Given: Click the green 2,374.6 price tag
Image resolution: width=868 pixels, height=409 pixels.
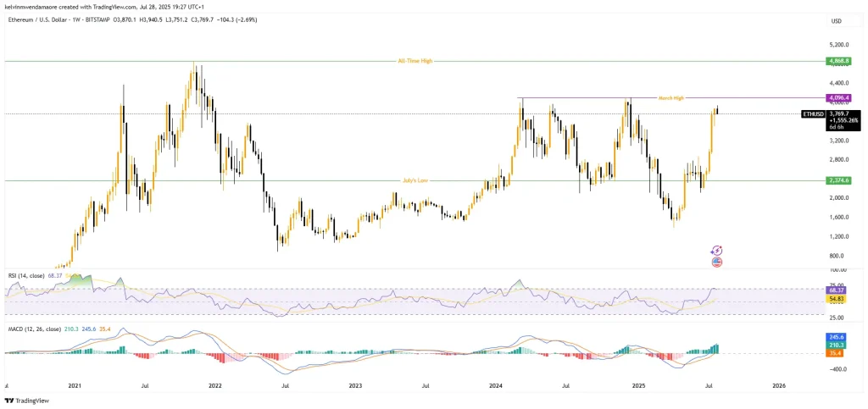Looking at the screenshot, I should point(838,180).
